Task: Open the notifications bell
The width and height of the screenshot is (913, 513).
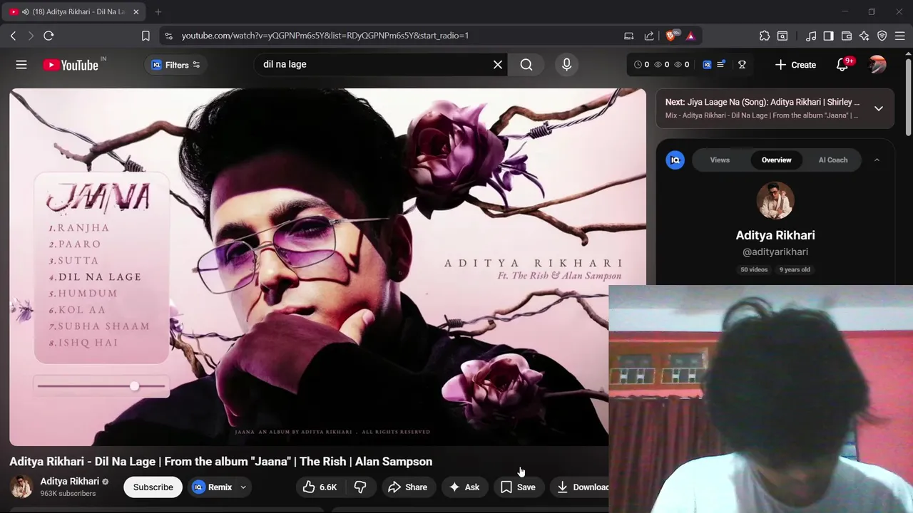Action: 842,65
